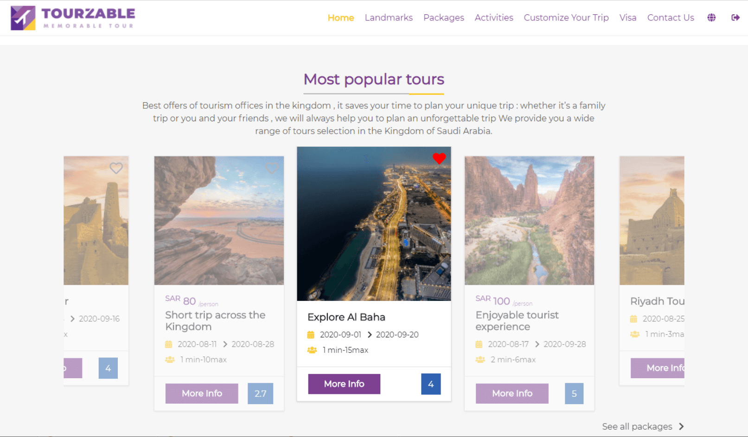Open the Short trip across the Kingdom image
Screen dimensions: 748x437
219,220
